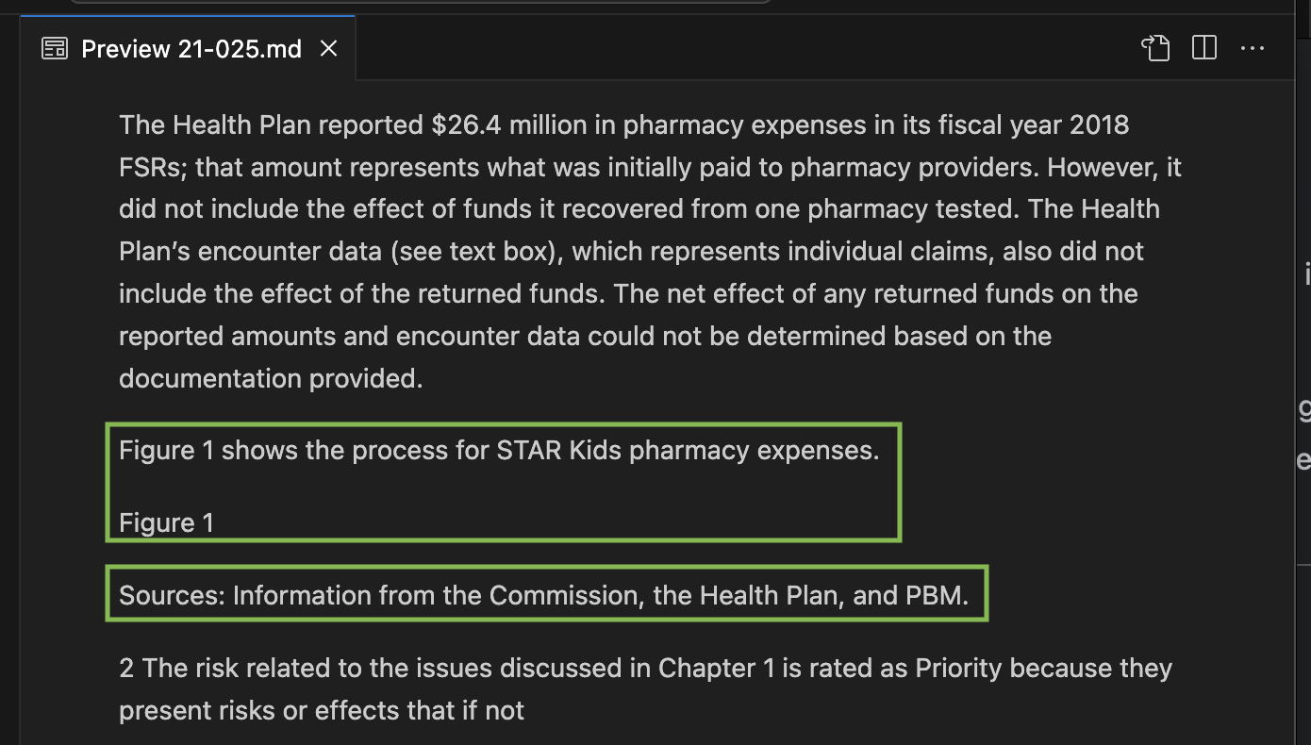The image size is (1311, 745).
Task: Open the More Actions ellipsis menu
Action: (1253, 48)
